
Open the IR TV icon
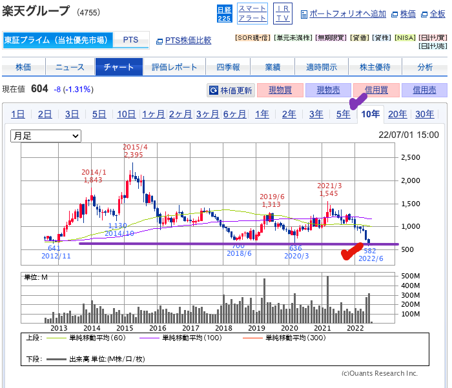[x=283, y=14]
